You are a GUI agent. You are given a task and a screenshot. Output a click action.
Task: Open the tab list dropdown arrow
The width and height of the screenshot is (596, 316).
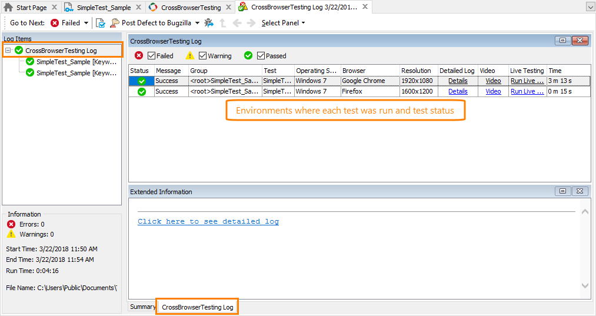pyautogui.click(x=590, y=7)
